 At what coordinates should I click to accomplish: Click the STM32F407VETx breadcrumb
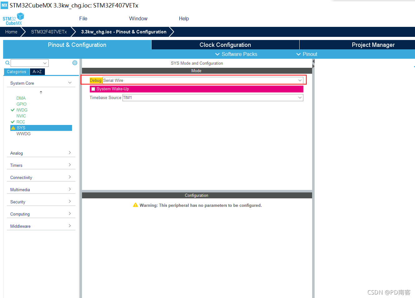[49, 32]
